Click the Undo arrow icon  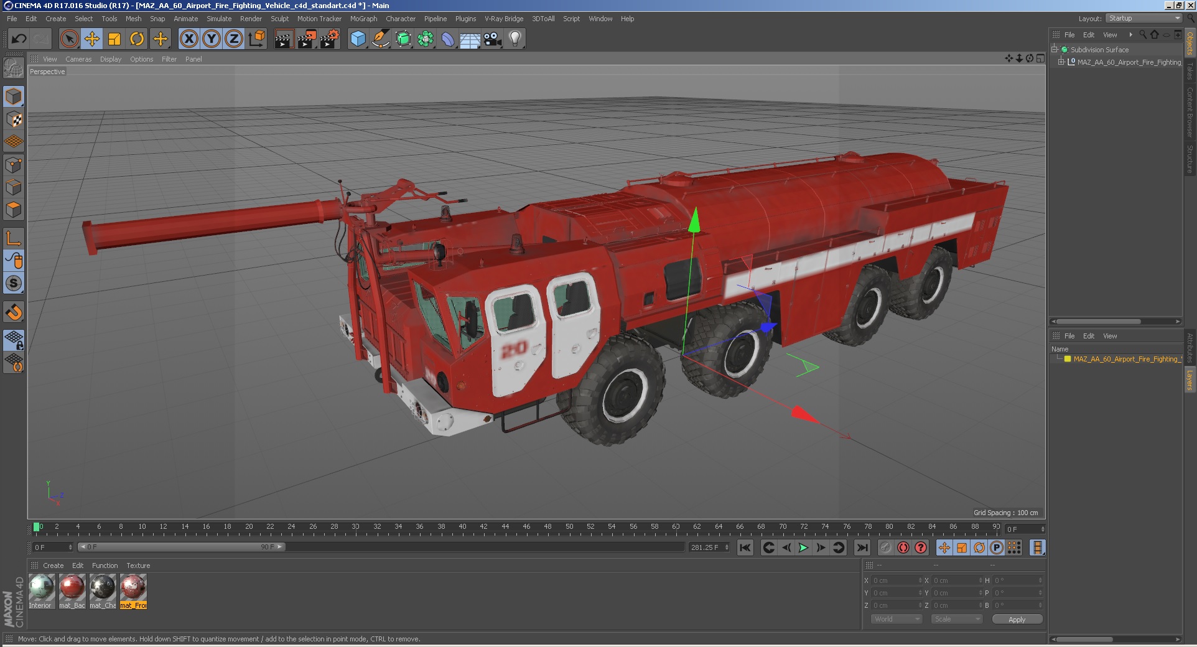pyautogui.click(x=19, y=39)
